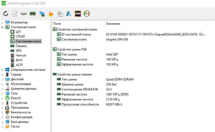The width and height of the screenshot is (215, 132).
Task: Open the sensor gauge toolbar icon
Action: tap(87, 14)
